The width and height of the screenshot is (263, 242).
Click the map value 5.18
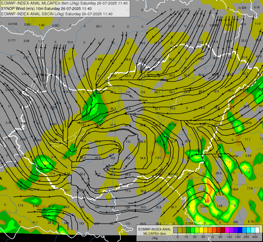(257, 7)
